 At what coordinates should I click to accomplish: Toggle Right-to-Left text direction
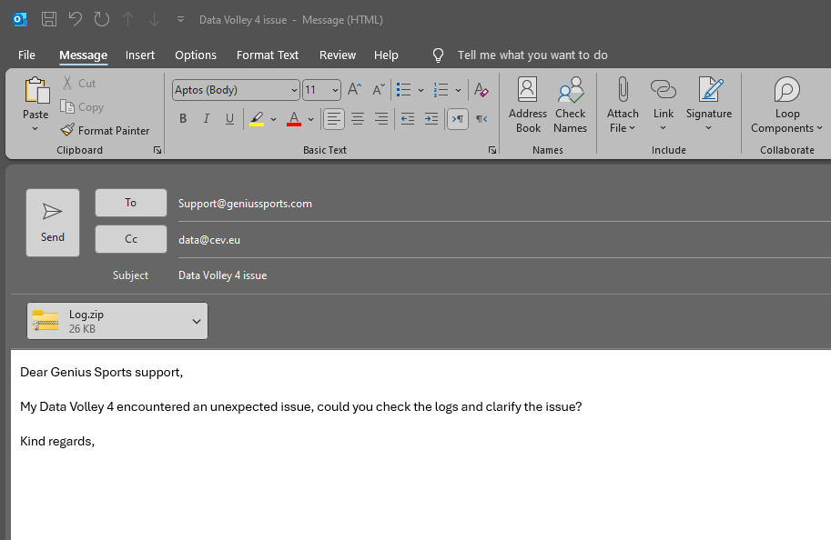(481, 118)
